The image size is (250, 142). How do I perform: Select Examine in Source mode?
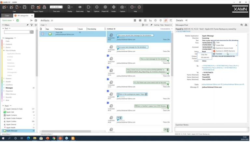224,48
